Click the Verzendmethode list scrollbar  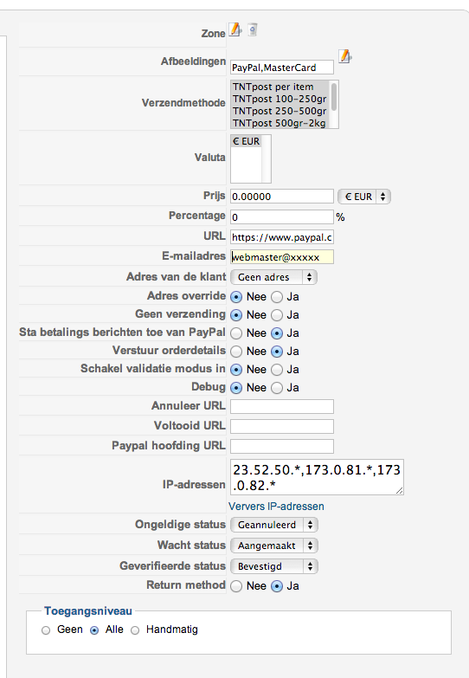tap(334, 104)
